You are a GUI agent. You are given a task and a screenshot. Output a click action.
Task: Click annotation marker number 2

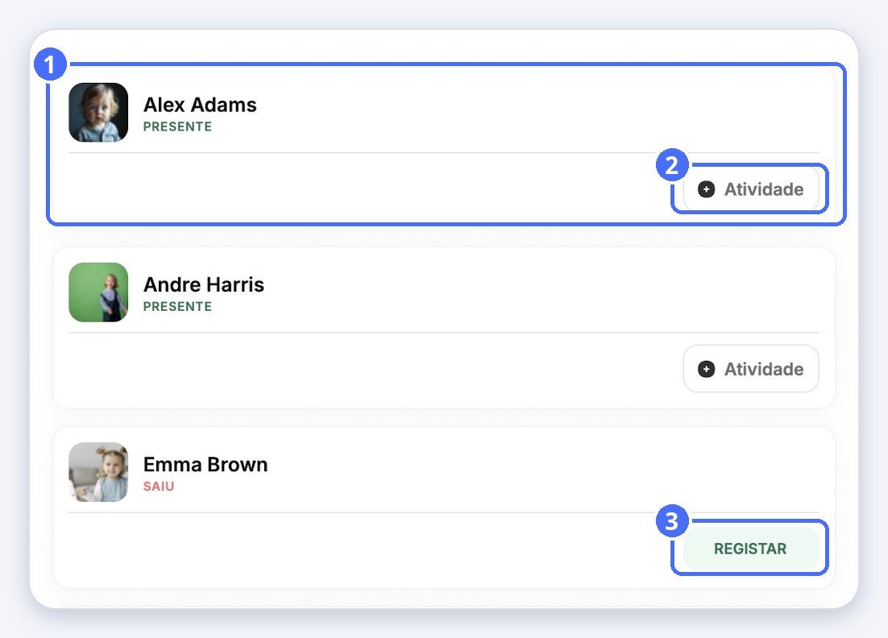pyautogui.click(x=672, y=165)
